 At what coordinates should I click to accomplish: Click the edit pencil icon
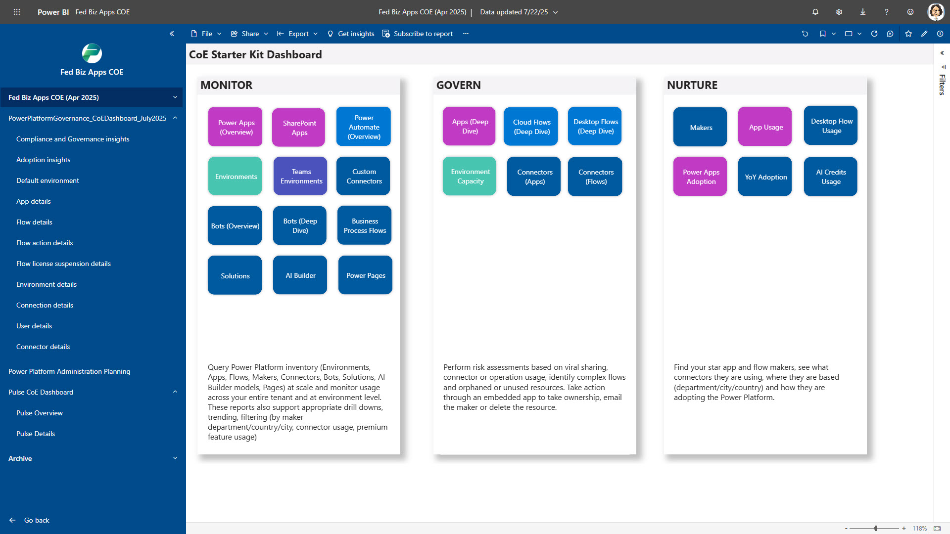pos(924,34)
